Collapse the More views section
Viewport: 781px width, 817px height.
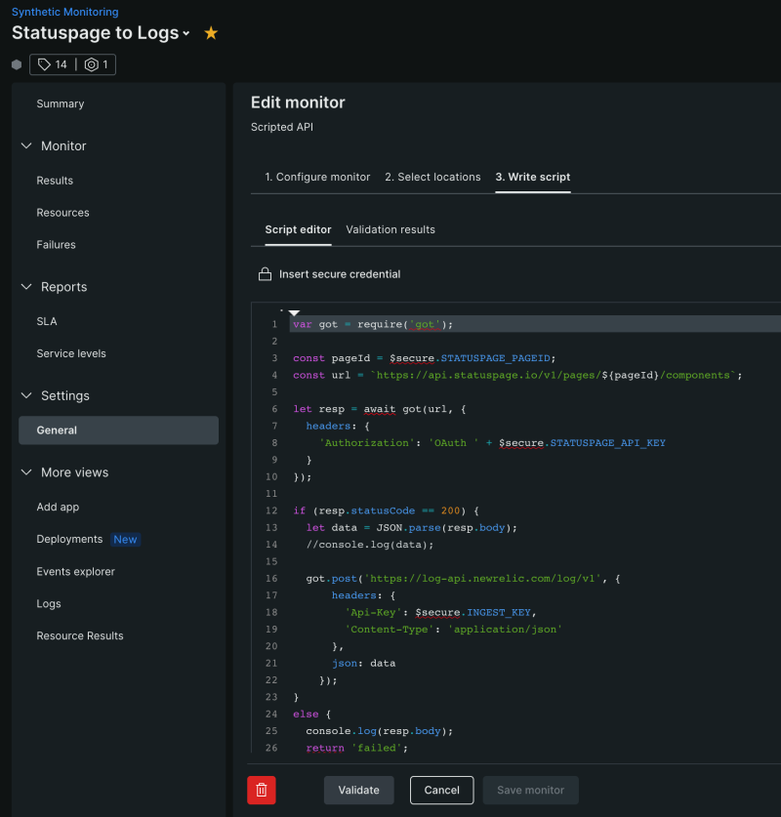[25, 471]
